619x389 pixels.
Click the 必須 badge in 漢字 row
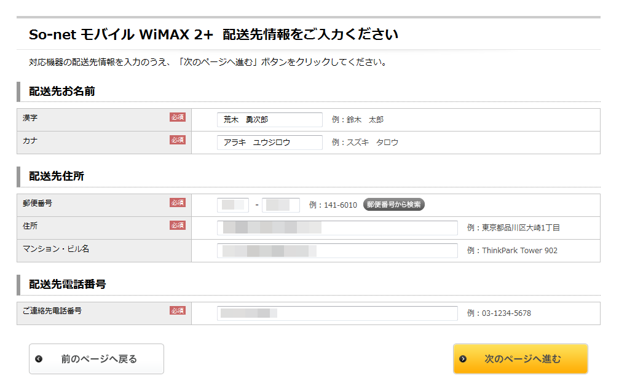[x=178, y=117]
